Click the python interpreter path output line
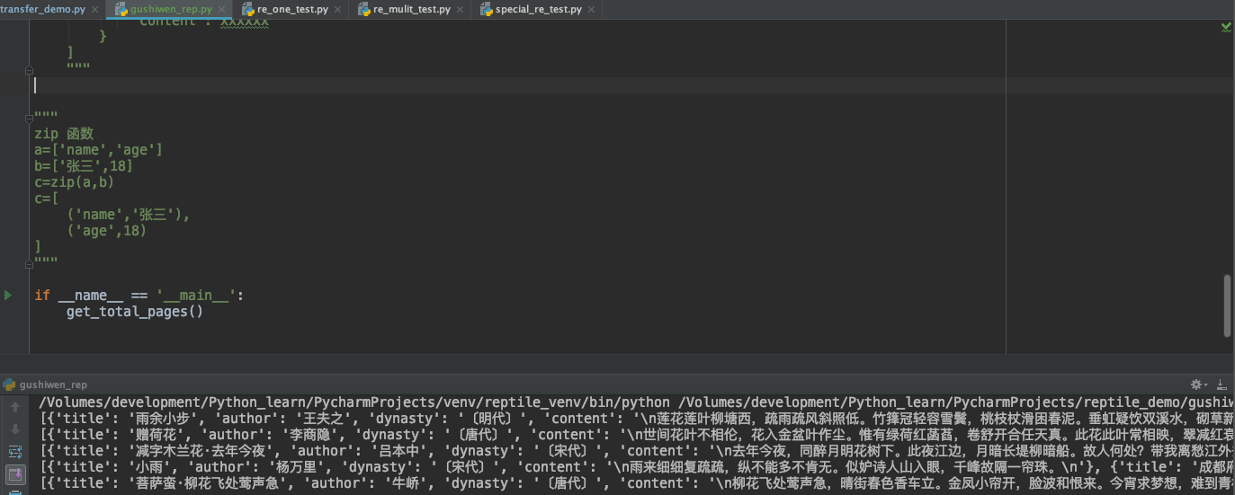 (636, 402)
